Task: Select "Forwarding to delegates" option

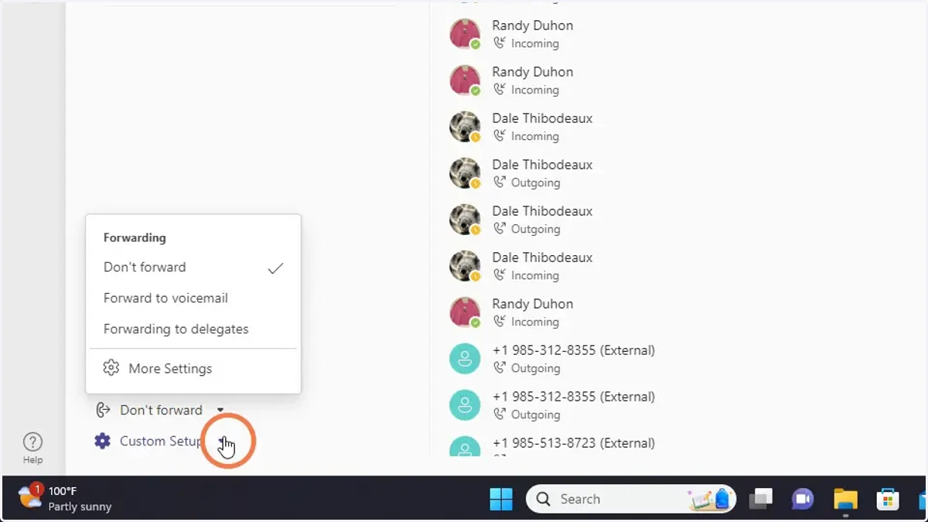Action: pyautogui.click(x=193, y=329)
